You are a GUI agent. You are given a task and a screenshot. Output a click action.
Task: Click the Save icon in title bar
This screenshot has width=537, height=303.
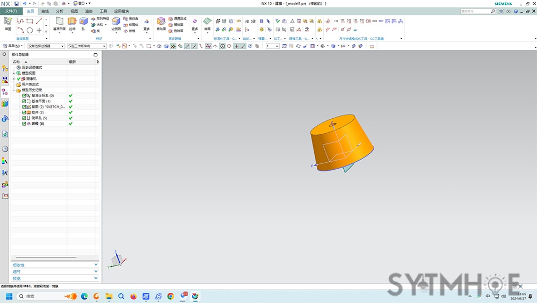pos(17,3)
